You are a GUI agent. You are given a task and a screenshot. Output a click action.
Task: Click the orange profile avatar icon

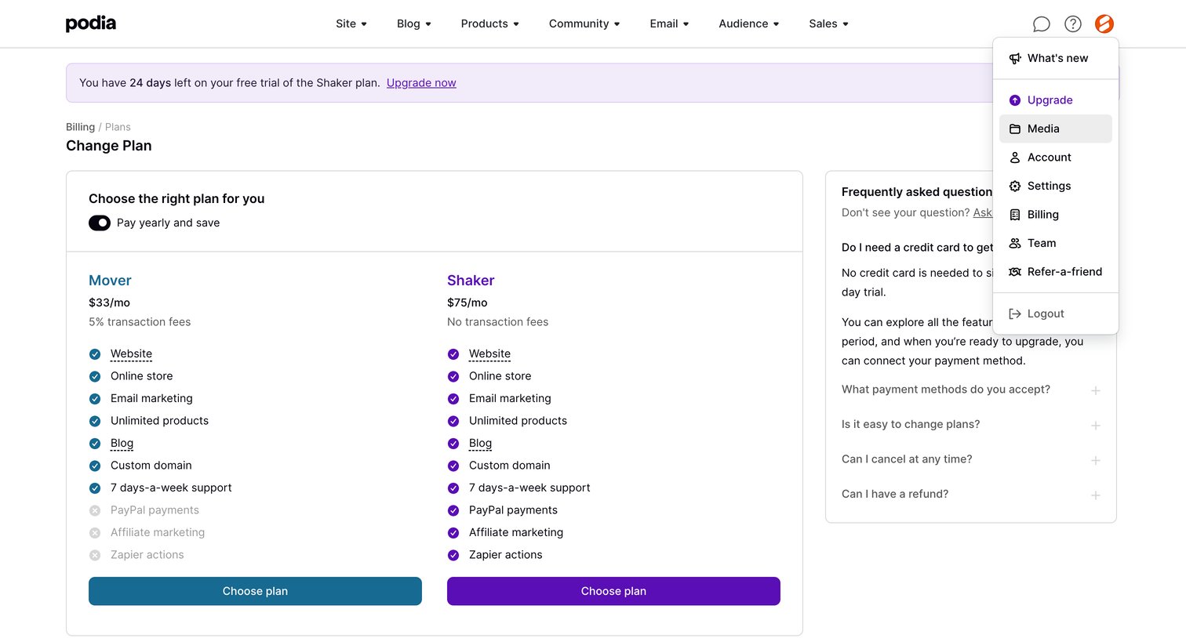[1104, 24]
